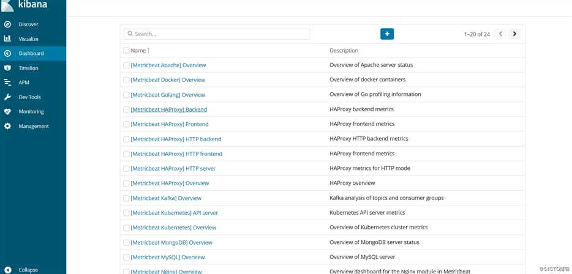Open [Metricbeat HAProxy] HTTP frontend dashboard

(176, 154)
